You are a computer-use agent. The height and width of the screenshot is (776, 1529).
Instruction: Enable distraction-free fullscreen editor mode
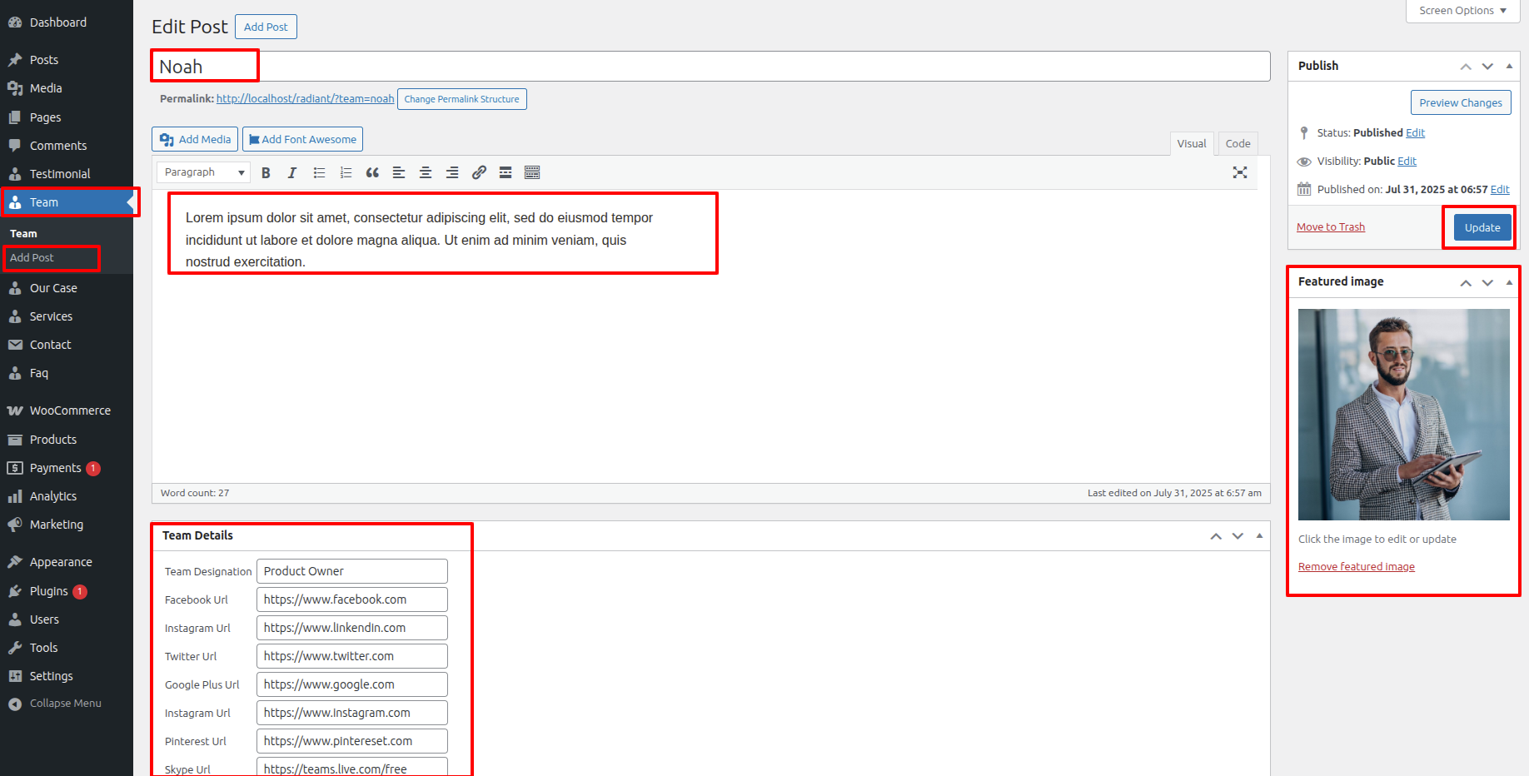1240,172
